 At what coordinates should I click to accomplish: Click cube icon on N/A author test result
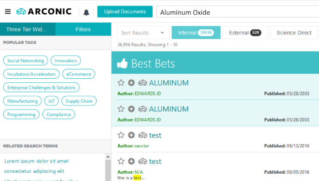[x=143, y=161]
